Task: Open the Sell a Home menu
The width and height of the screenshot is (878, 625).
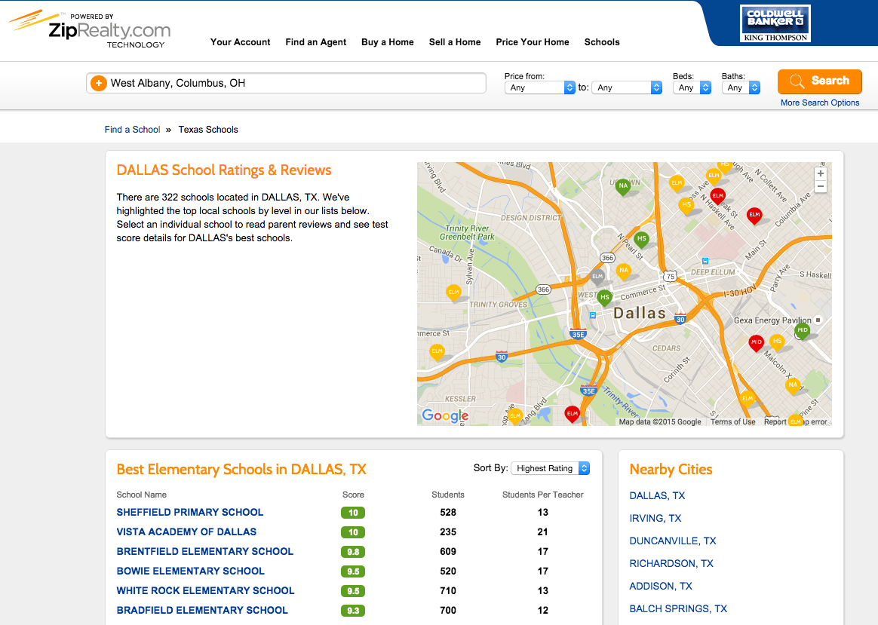Action: (x=455, y=42)
